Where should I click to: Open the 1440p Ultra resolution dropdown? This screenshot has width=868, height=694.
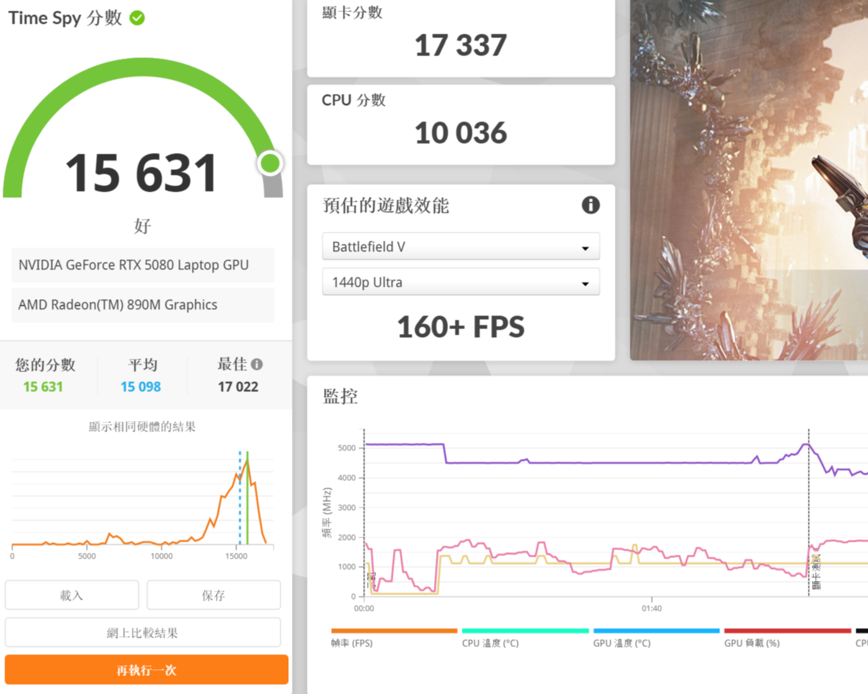pyautogui.click(x=460, y=282)
